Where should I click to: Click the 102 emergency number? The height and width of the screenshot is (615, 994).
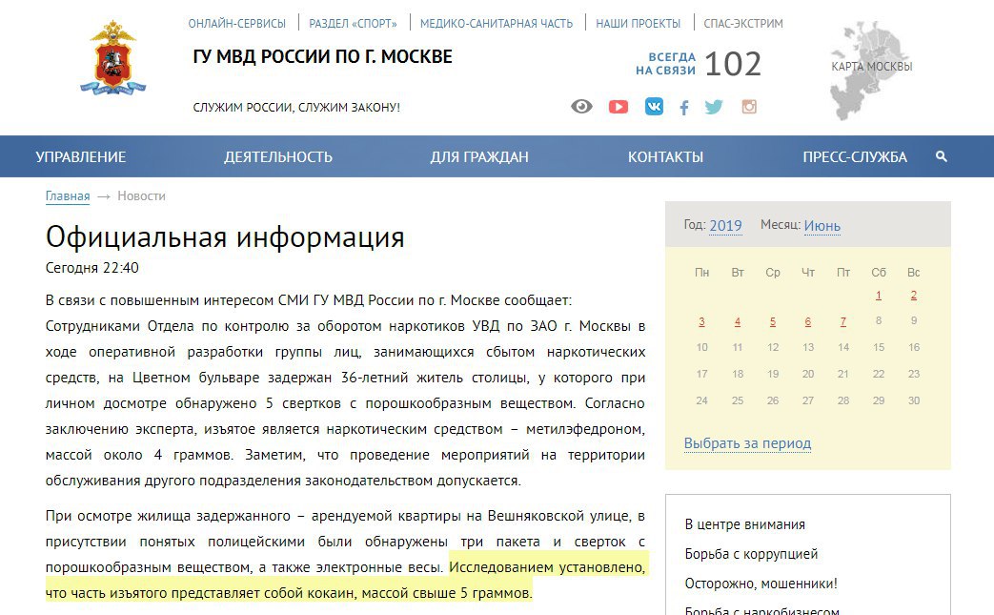click(x=732, y=64)
